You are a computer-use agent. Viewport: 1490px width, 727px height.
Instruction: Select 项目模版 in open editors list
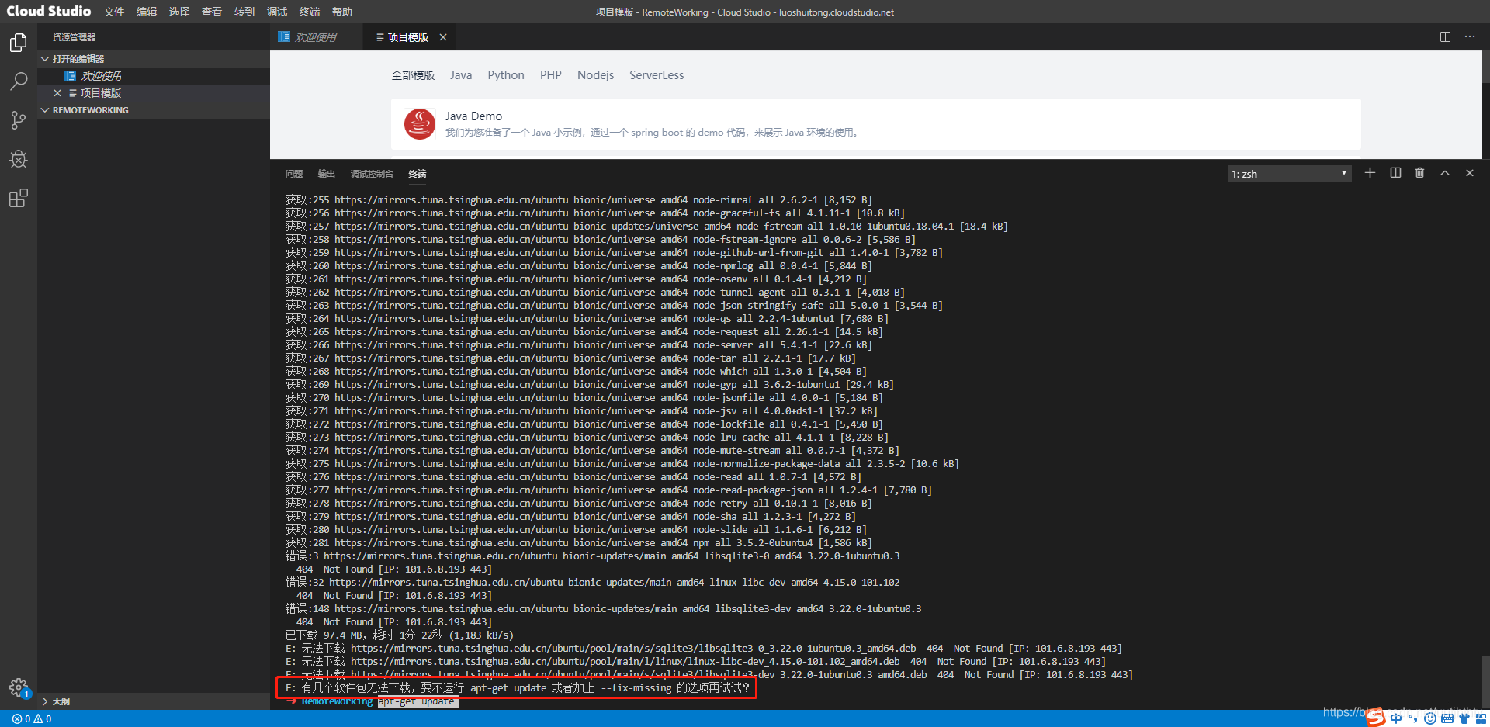coord(153,93)
